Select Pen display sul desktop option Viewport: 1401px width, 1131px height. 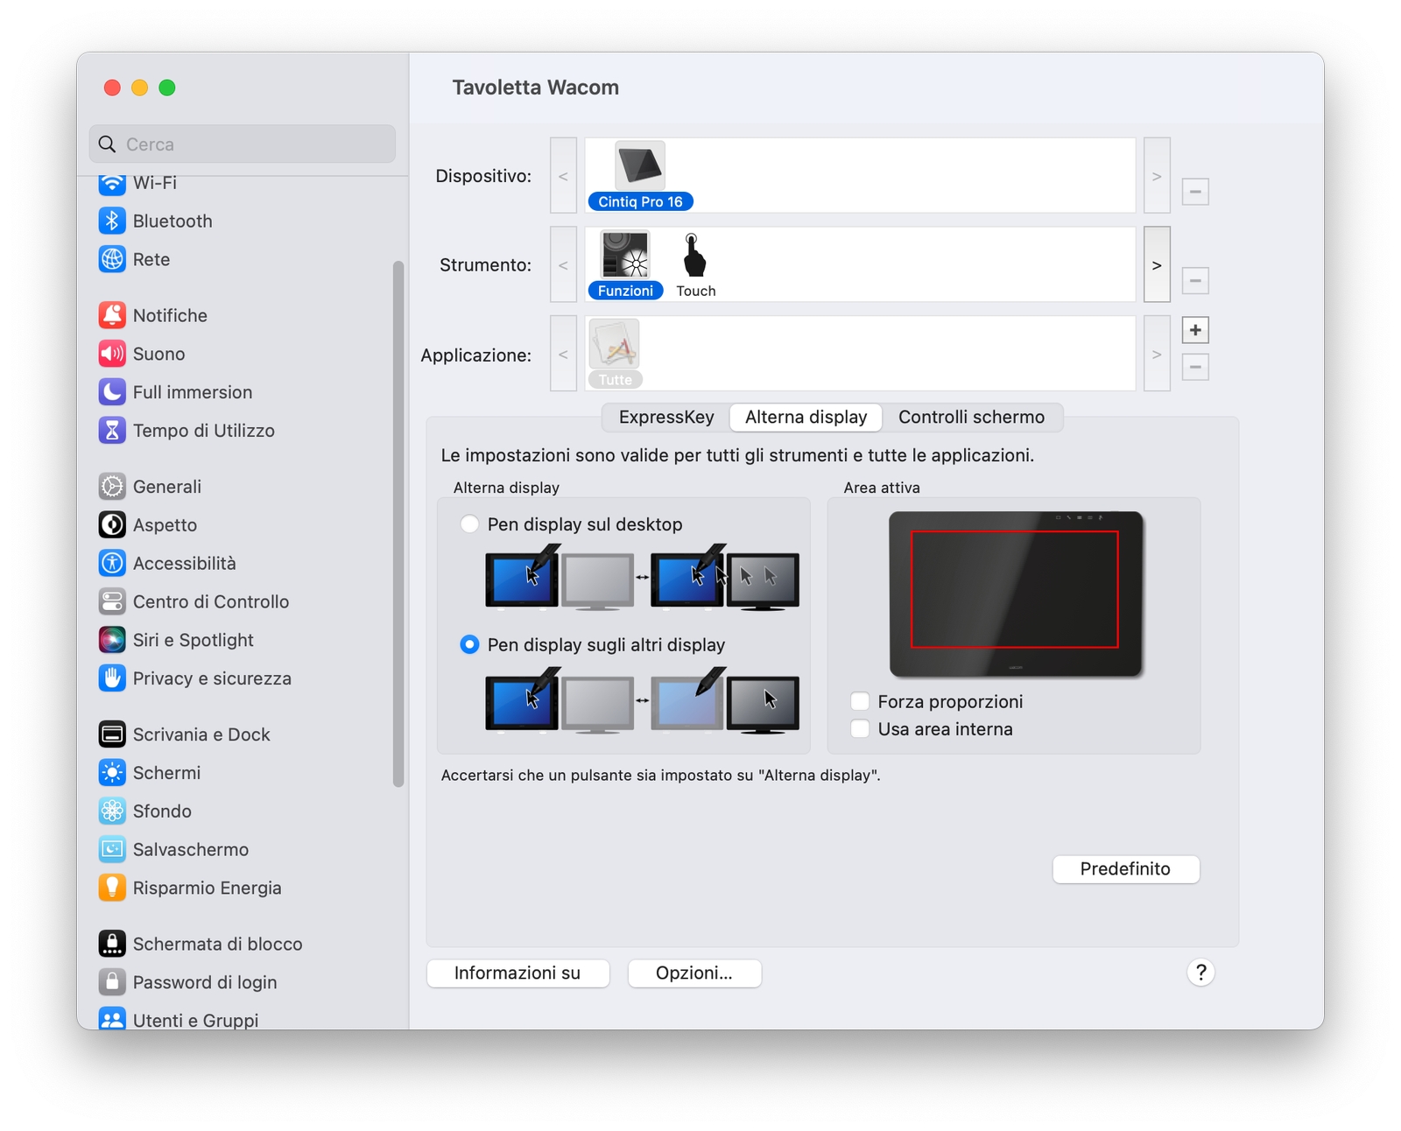pos(470,524)
